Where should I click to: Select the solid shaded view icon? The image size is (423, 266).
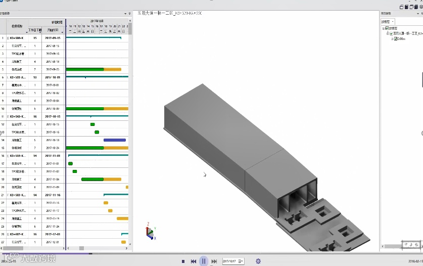click(406, 7)
